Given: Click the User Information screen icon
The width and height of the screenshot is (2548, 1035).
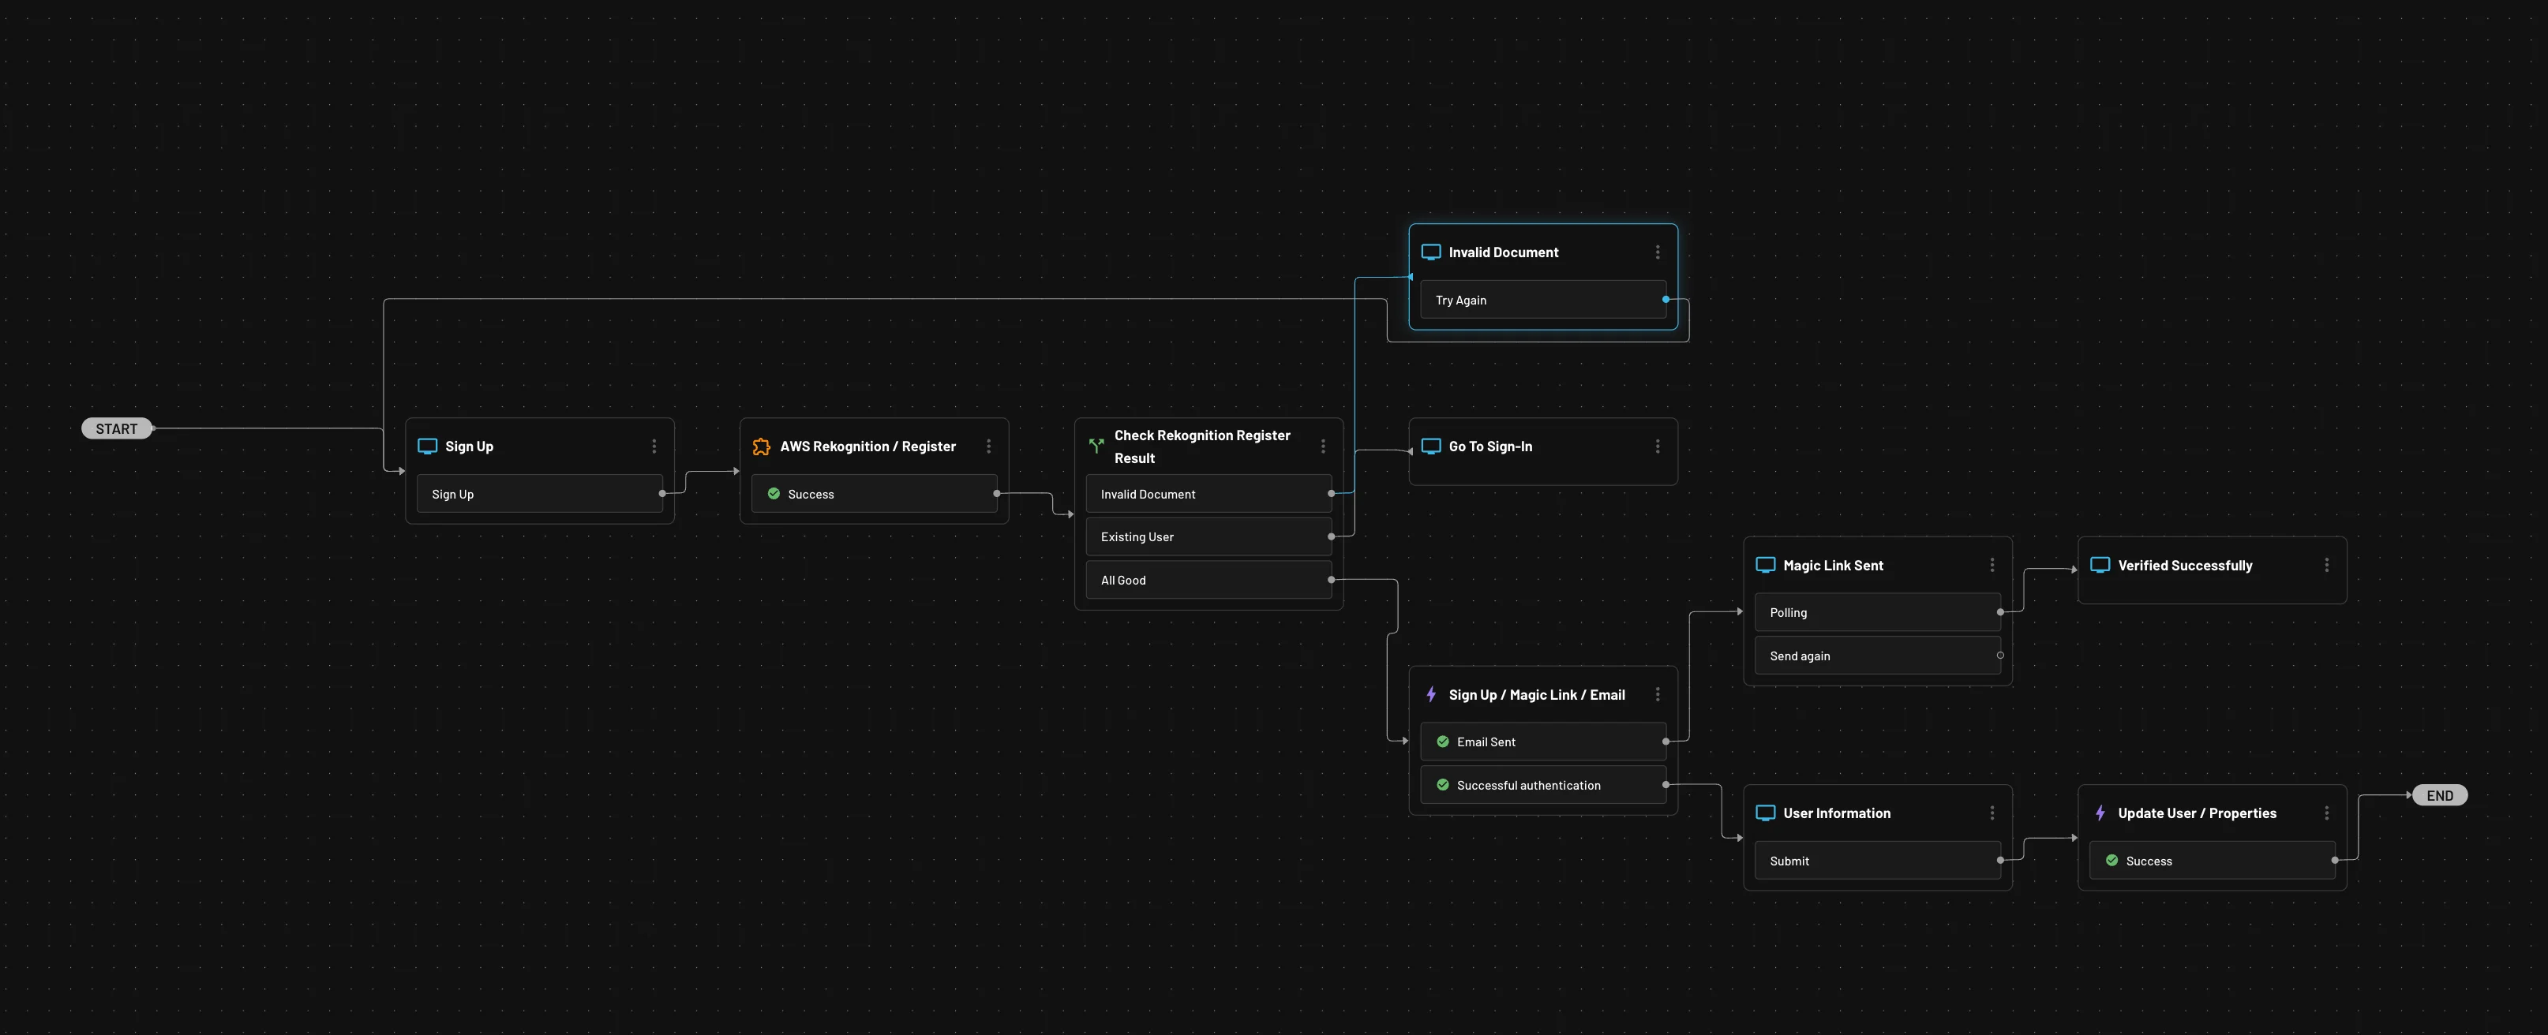Looking at the screenshot, I should click(x=1765, y=813).
